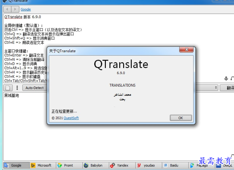Select the Microsoft service tab
Screen dimensions: 234x170
[43, 165]
